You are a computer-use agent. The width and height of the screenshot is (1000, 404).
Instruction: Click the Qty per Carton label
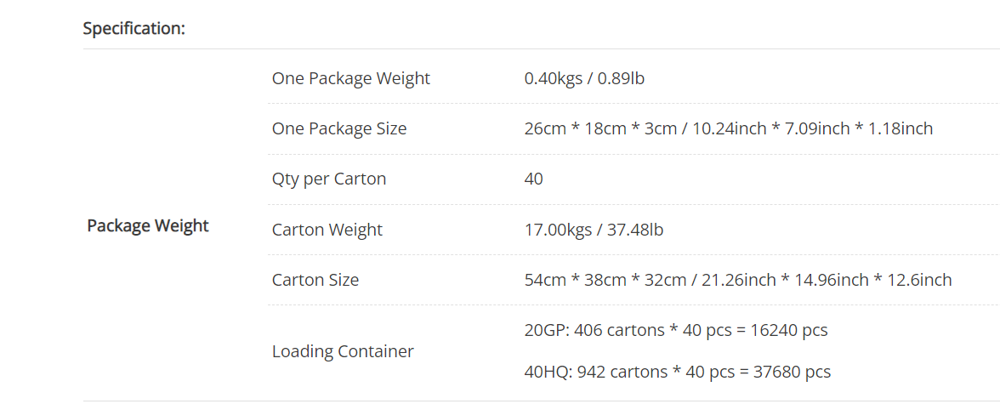[x=329, y=179]
